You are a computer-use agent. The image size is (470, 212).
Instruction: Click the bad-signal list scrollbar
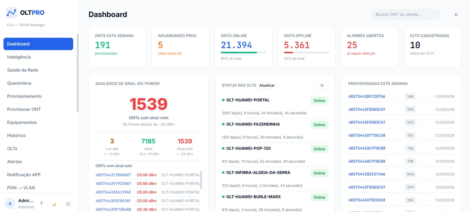pyautogui.click(x=201, y=179)
